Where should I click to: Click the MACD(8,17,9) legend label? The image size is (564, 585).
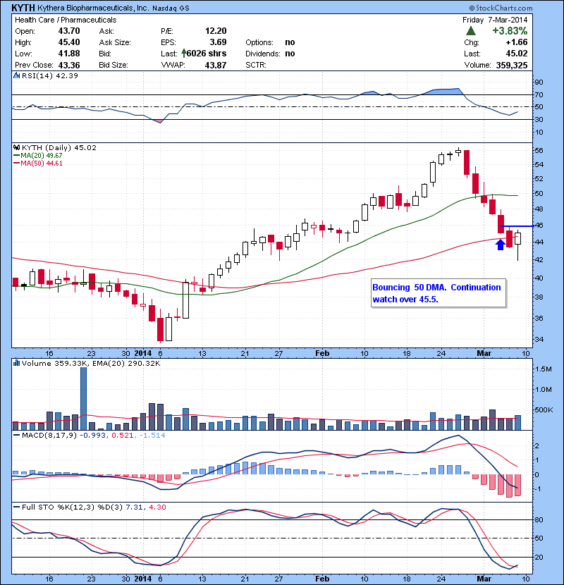pyautogui.click(x=46, y=435)
